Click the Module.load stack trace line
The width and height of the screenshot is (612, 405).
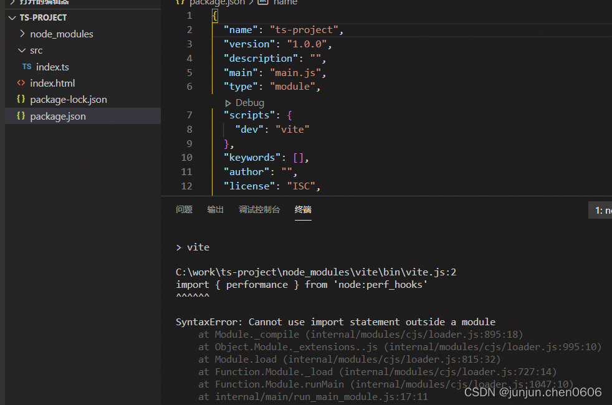pos(350,360)
